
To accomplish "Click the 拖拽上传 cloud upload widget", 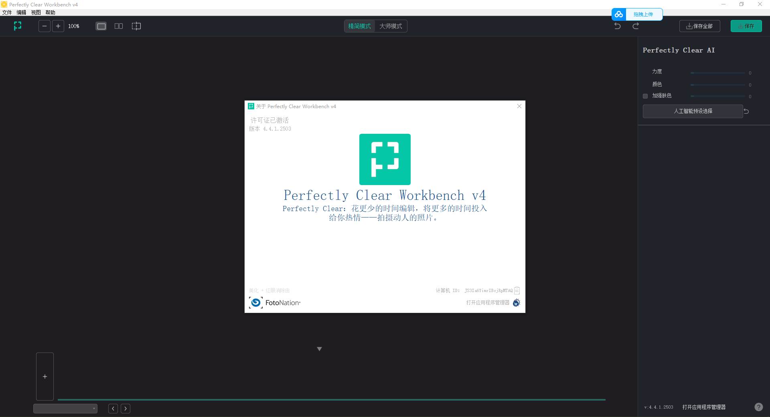I will (x=637, y=14).
